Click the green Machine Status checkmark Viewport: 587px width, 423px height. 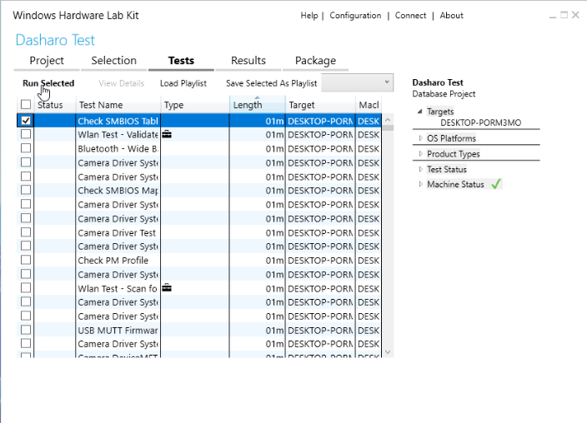(496, 184)
